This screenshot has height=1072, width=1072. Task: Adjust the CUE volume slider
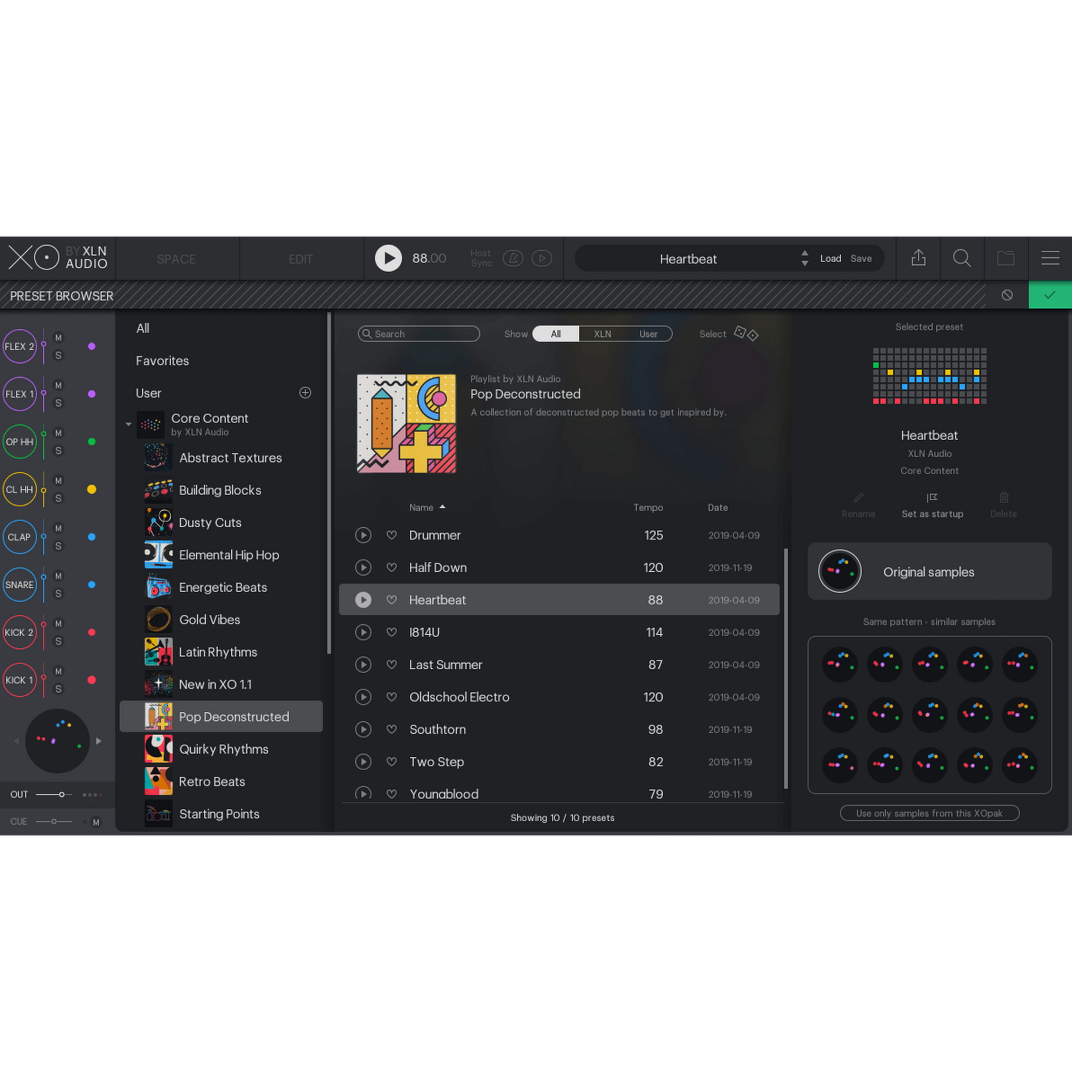(54, 821)
